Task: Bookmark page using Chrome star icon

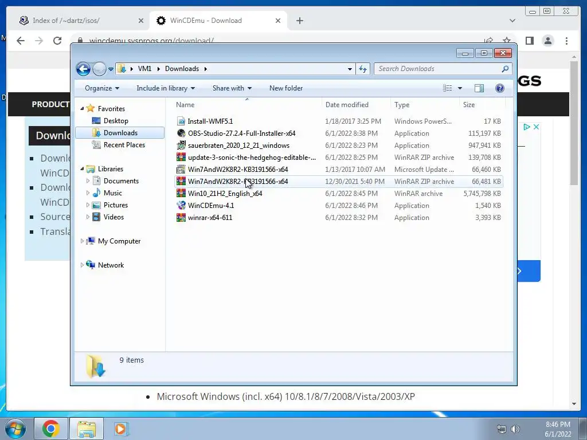Action: point(507,41)
